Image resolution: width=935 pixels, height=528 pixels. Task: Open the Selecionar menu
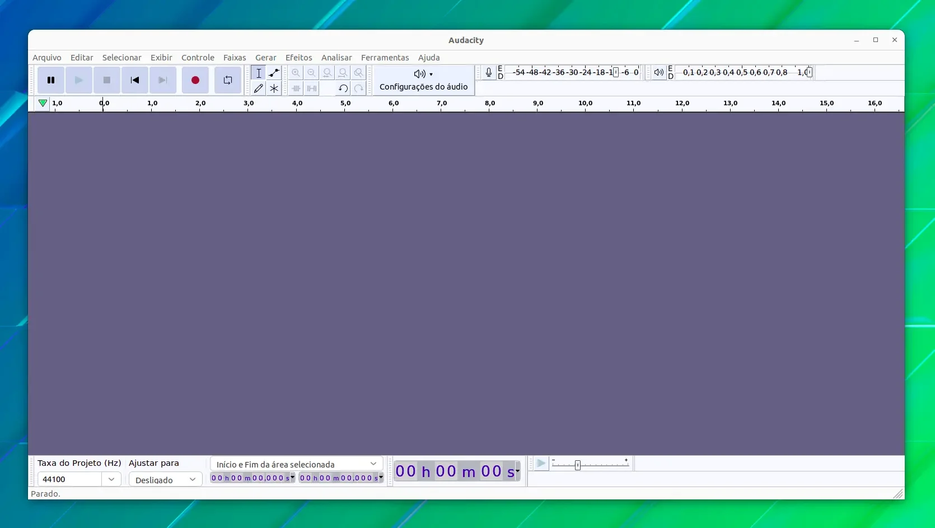tap(121, 58)
